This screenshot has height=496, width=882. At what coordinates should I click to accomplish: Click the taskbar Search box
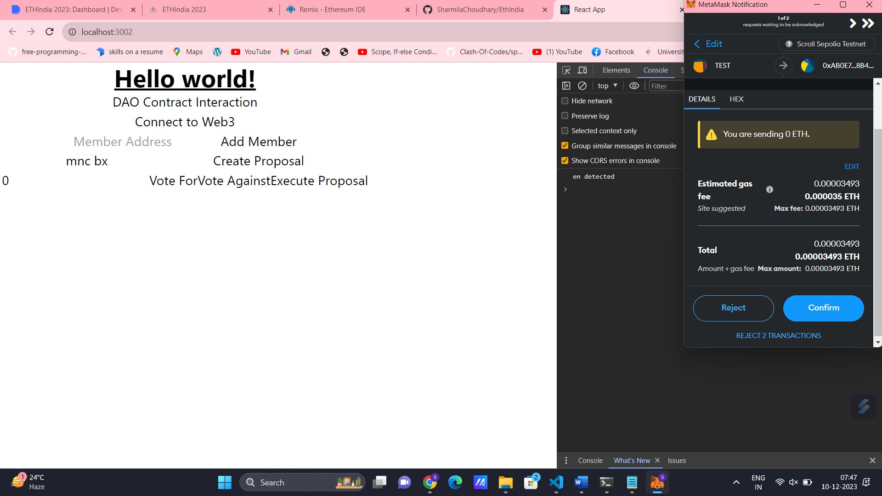(303, 482)
